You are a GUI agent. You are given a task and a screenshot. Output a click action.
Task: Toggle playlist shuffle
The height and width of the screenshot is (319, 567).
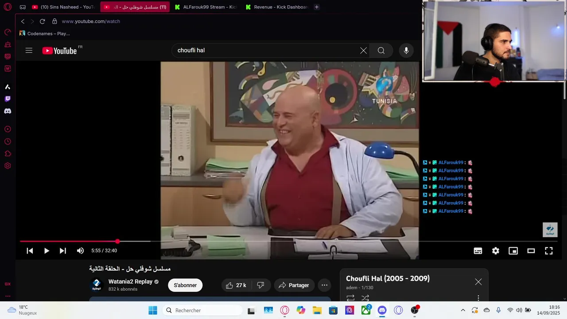pyautogui.click(x=365, y=298)
